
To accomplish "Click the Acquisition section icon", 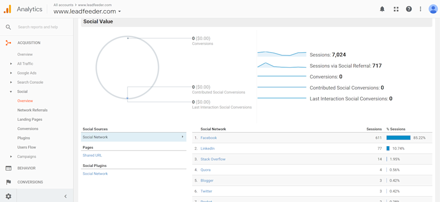I will (x=8, y=43).
